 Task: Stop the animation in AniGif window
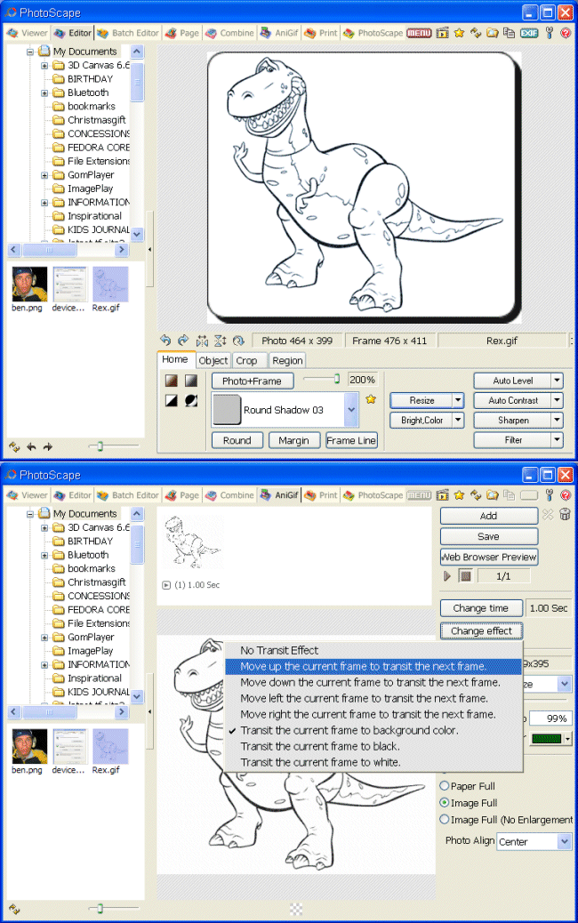465,575
